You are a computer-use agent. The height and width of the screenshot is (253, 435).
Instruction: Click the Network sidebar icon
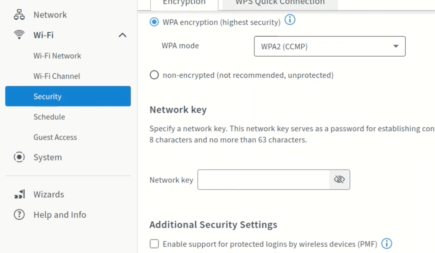click(19, 15)
